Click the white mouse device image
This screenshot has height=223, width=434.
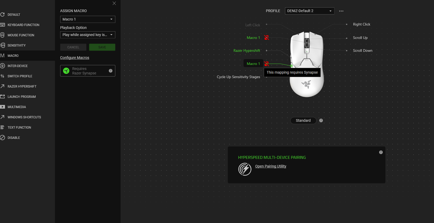tap(307, 64)
